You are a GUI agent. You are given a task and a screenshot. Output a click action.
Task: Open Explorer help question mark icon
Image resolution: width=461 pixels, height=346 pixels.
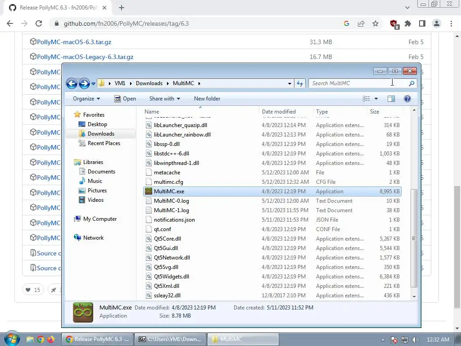(407, 99)
